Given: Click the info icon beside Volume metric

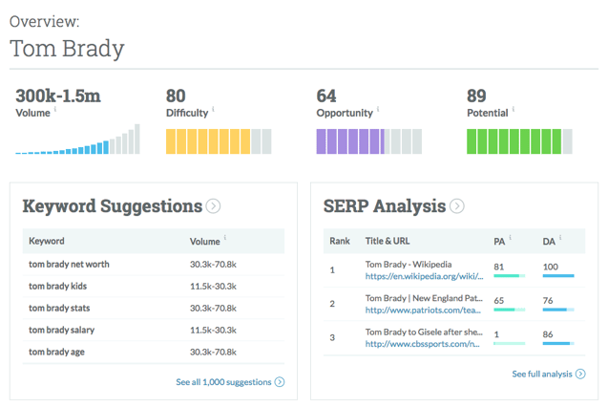Looking at the screenshot, I should pyautogui.click(x=55, y=109).
